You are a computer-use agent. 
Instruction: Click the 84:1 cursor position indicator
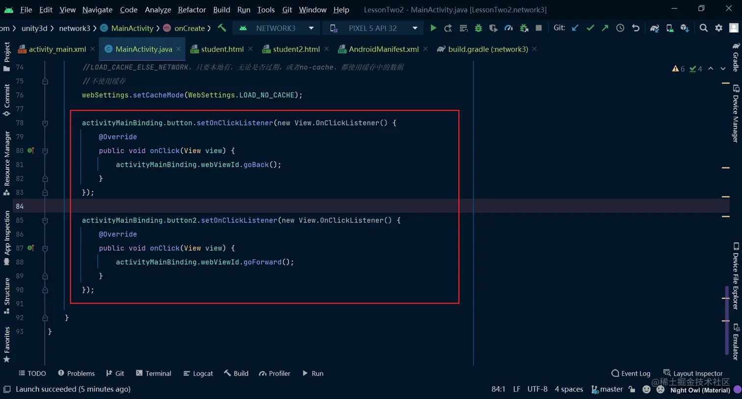pos(498,389)
